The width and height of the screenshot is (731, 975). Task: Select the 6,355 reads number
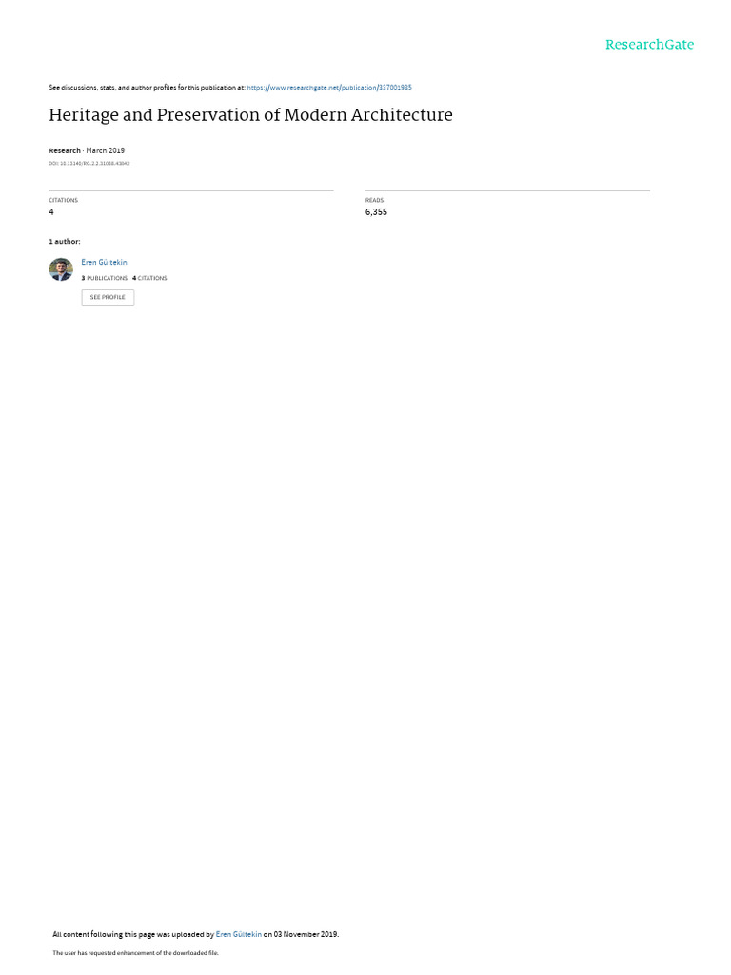click(376, 212)
